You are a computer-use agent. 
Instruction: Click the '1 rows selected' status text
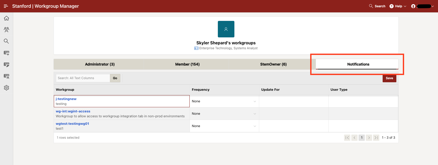click(68, 138)
